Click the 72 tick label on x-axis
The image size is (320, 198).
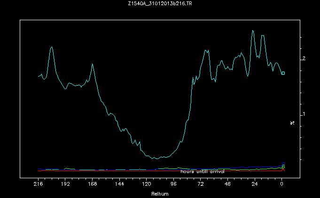[201, 185]
